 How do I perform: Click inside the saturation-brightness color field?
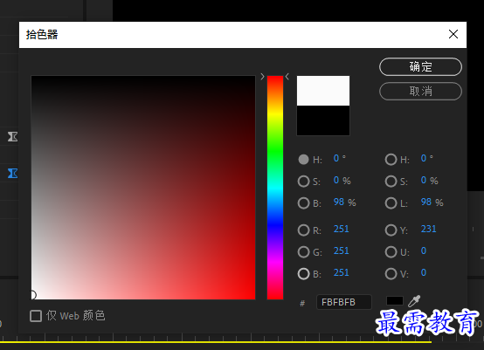[143, 188]
